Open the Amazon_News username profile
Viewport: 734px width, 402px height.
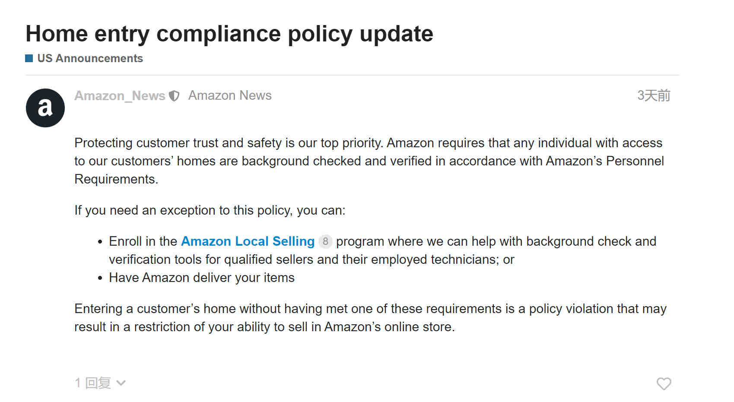pos(120,96)
